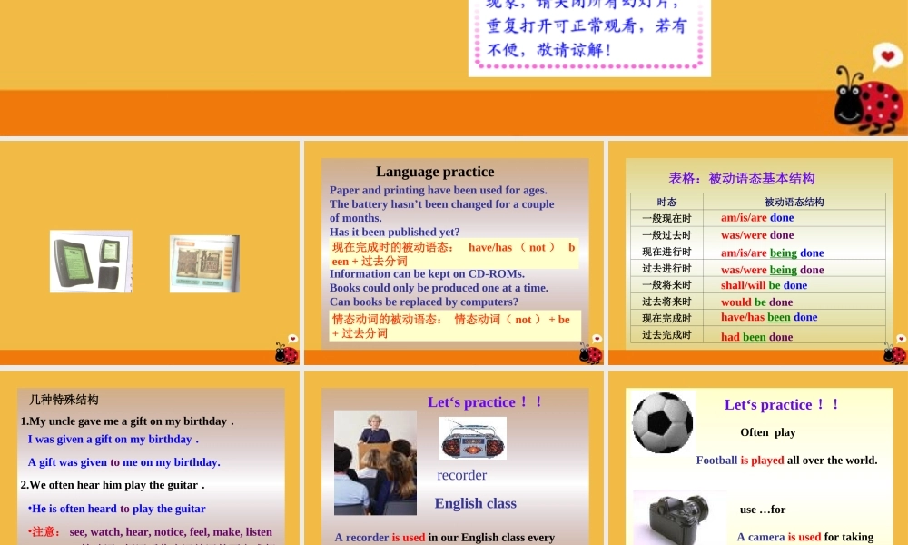The height and width of the screenshot is (545, 908).
Task: Click the 'was/were being done' table cell
Action: (794, 269)
